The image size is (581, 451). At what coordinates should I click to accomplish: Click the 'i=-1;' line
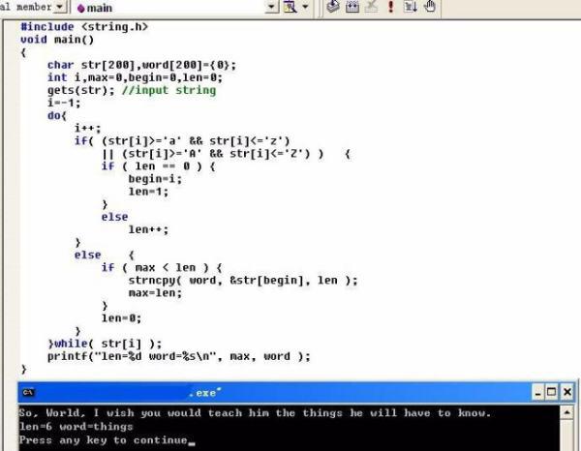(64, 103)
